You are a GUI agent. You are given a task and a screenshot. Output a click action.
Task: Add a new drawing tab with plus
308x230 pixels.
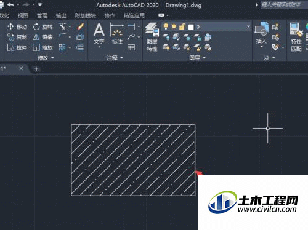click(36, 69)
